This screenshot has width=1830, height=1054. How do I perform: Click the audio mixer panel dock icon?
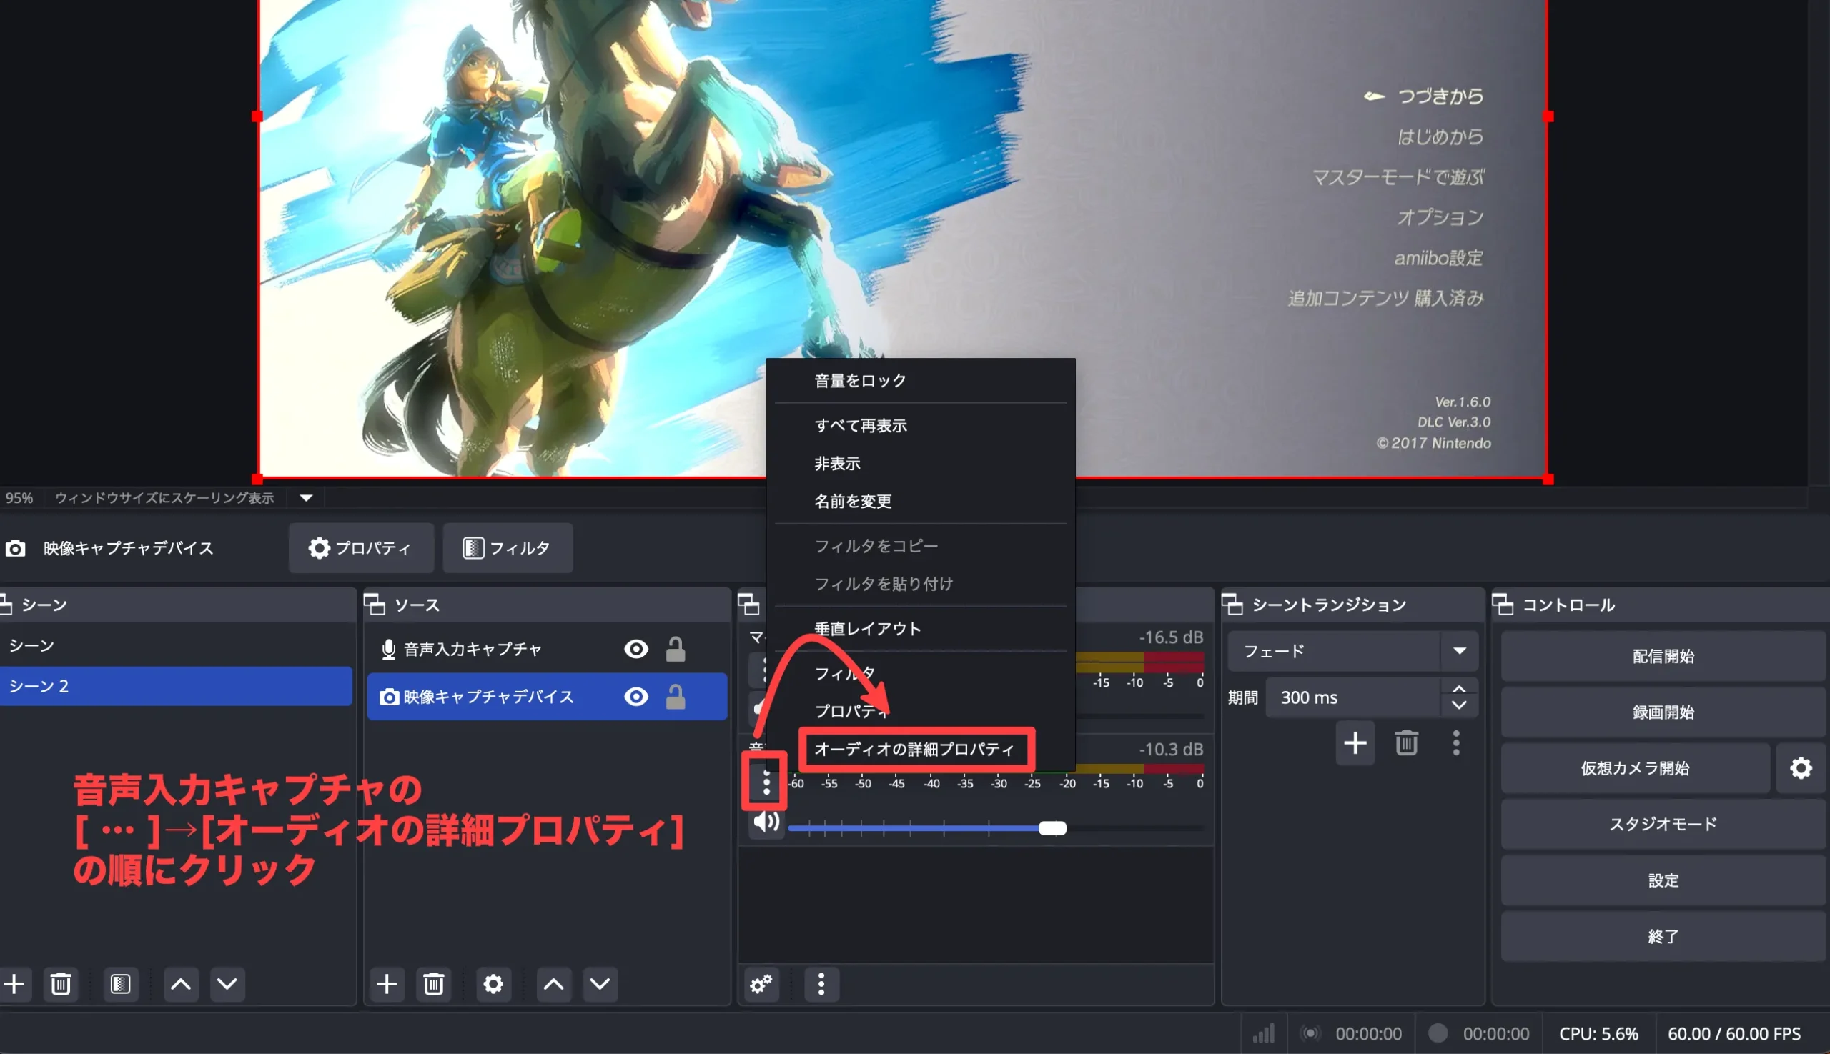click(x=749, y=605)
